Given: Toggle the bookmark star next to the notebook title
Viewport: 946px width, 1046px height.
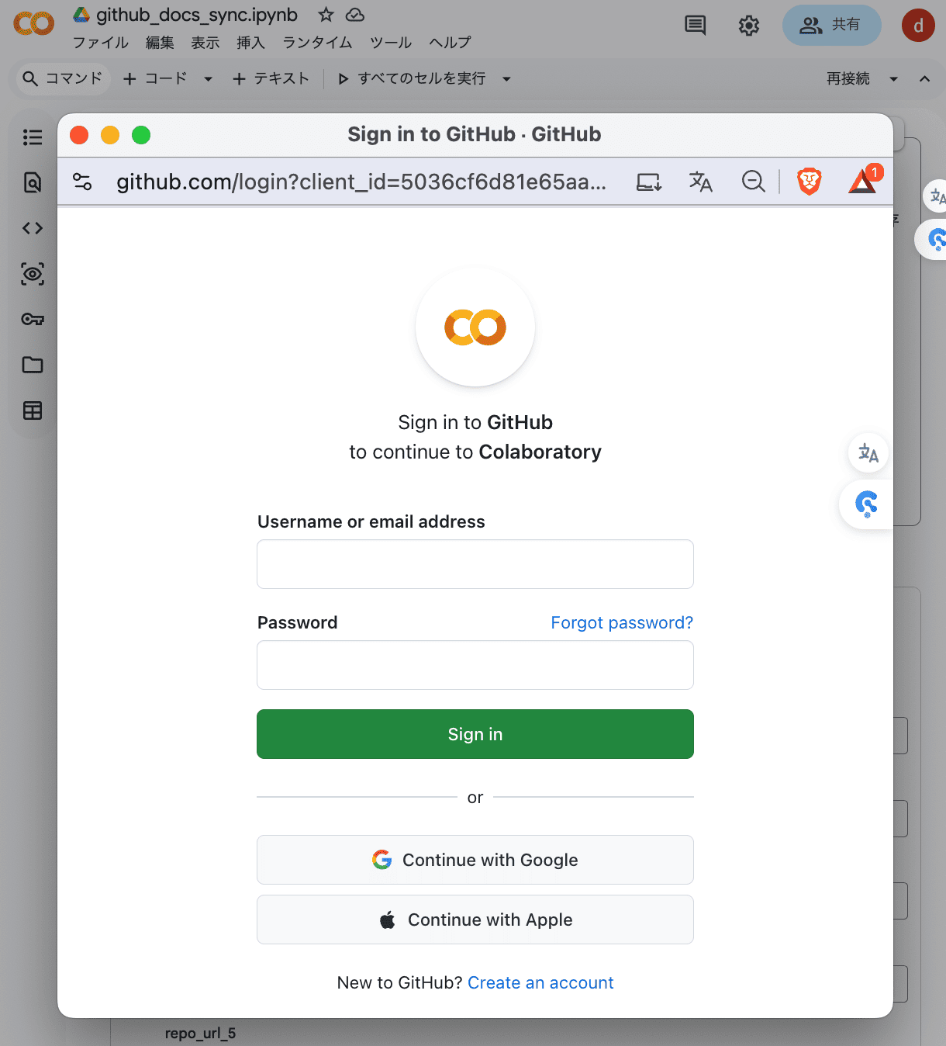Looking at the screenshot, I should coord(325,14).
